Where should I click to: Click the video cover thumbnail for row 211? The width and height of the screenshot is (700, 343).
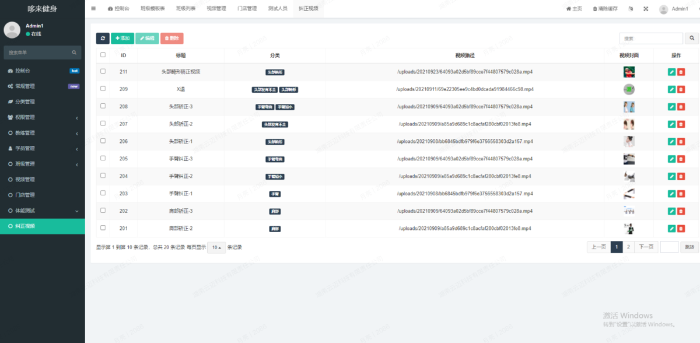pyautogui.click(x=628, y=72)
